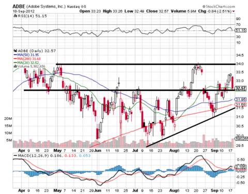Click the volume bars icon before Volume 5,902,656
This screenshot has width=248, height=194.
(x=15, y=67)
